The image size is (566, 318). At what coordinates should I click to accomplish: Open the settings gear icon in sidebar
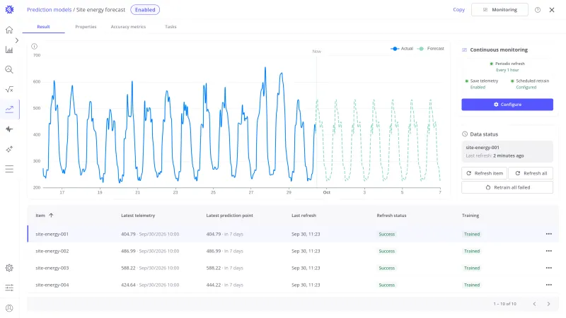[x=9, y=268]
